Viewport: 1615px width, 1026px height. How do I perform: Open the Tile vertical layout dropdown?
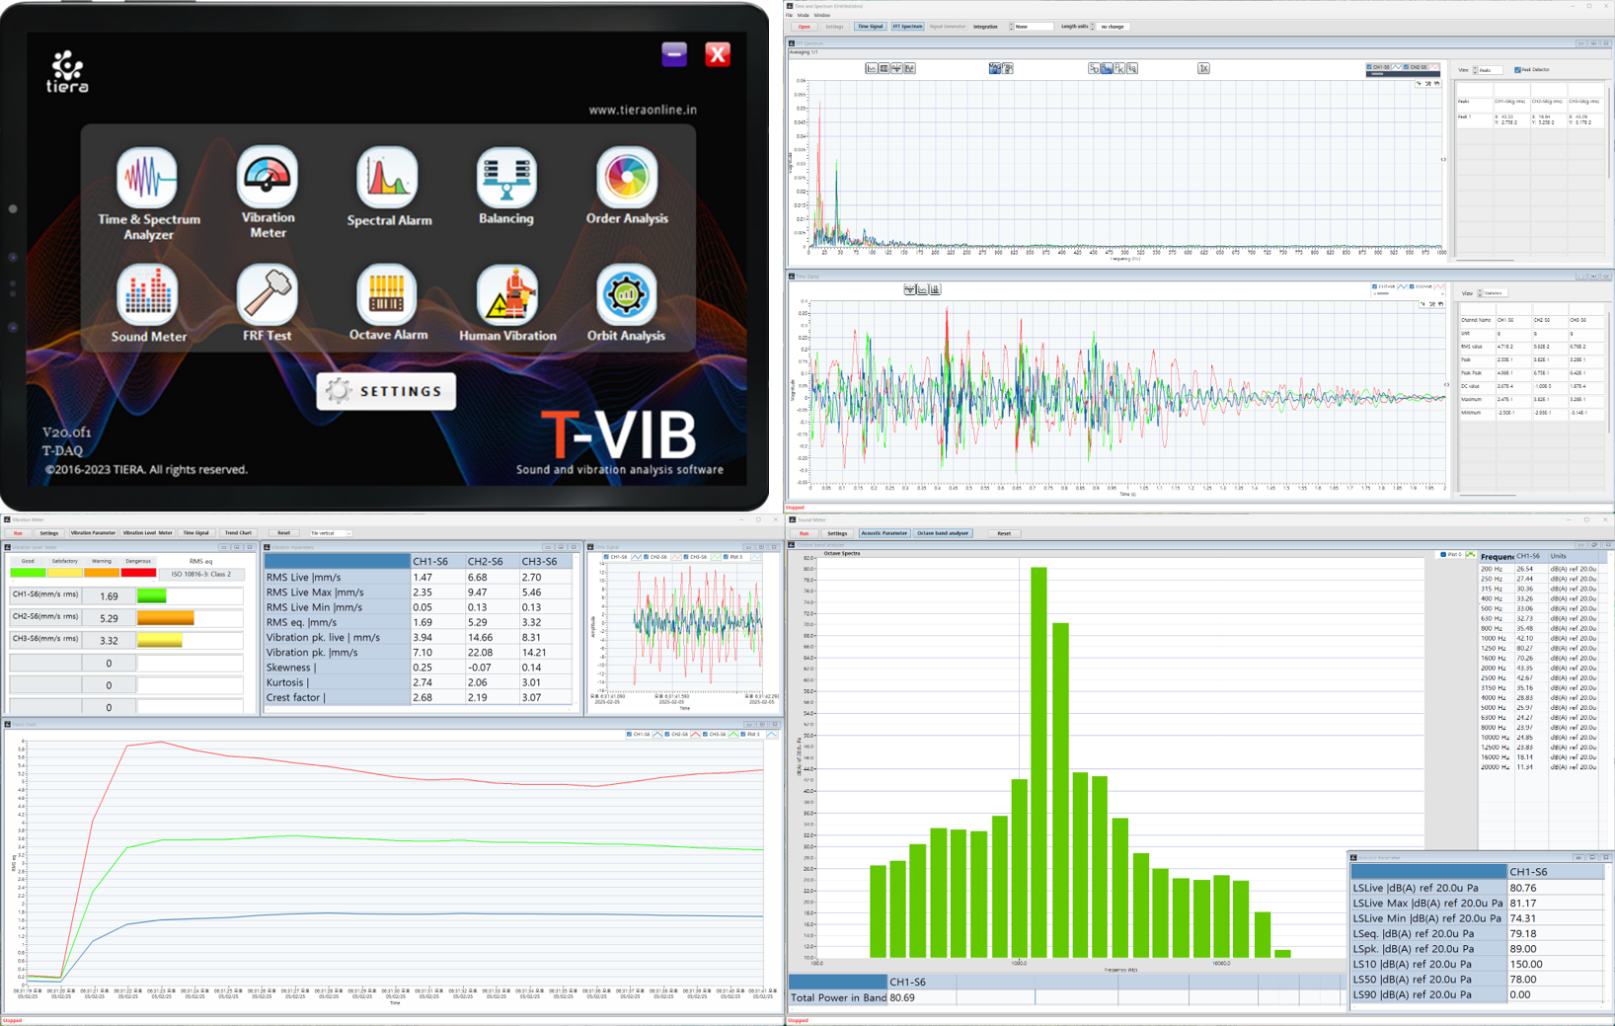coord(331,533)
